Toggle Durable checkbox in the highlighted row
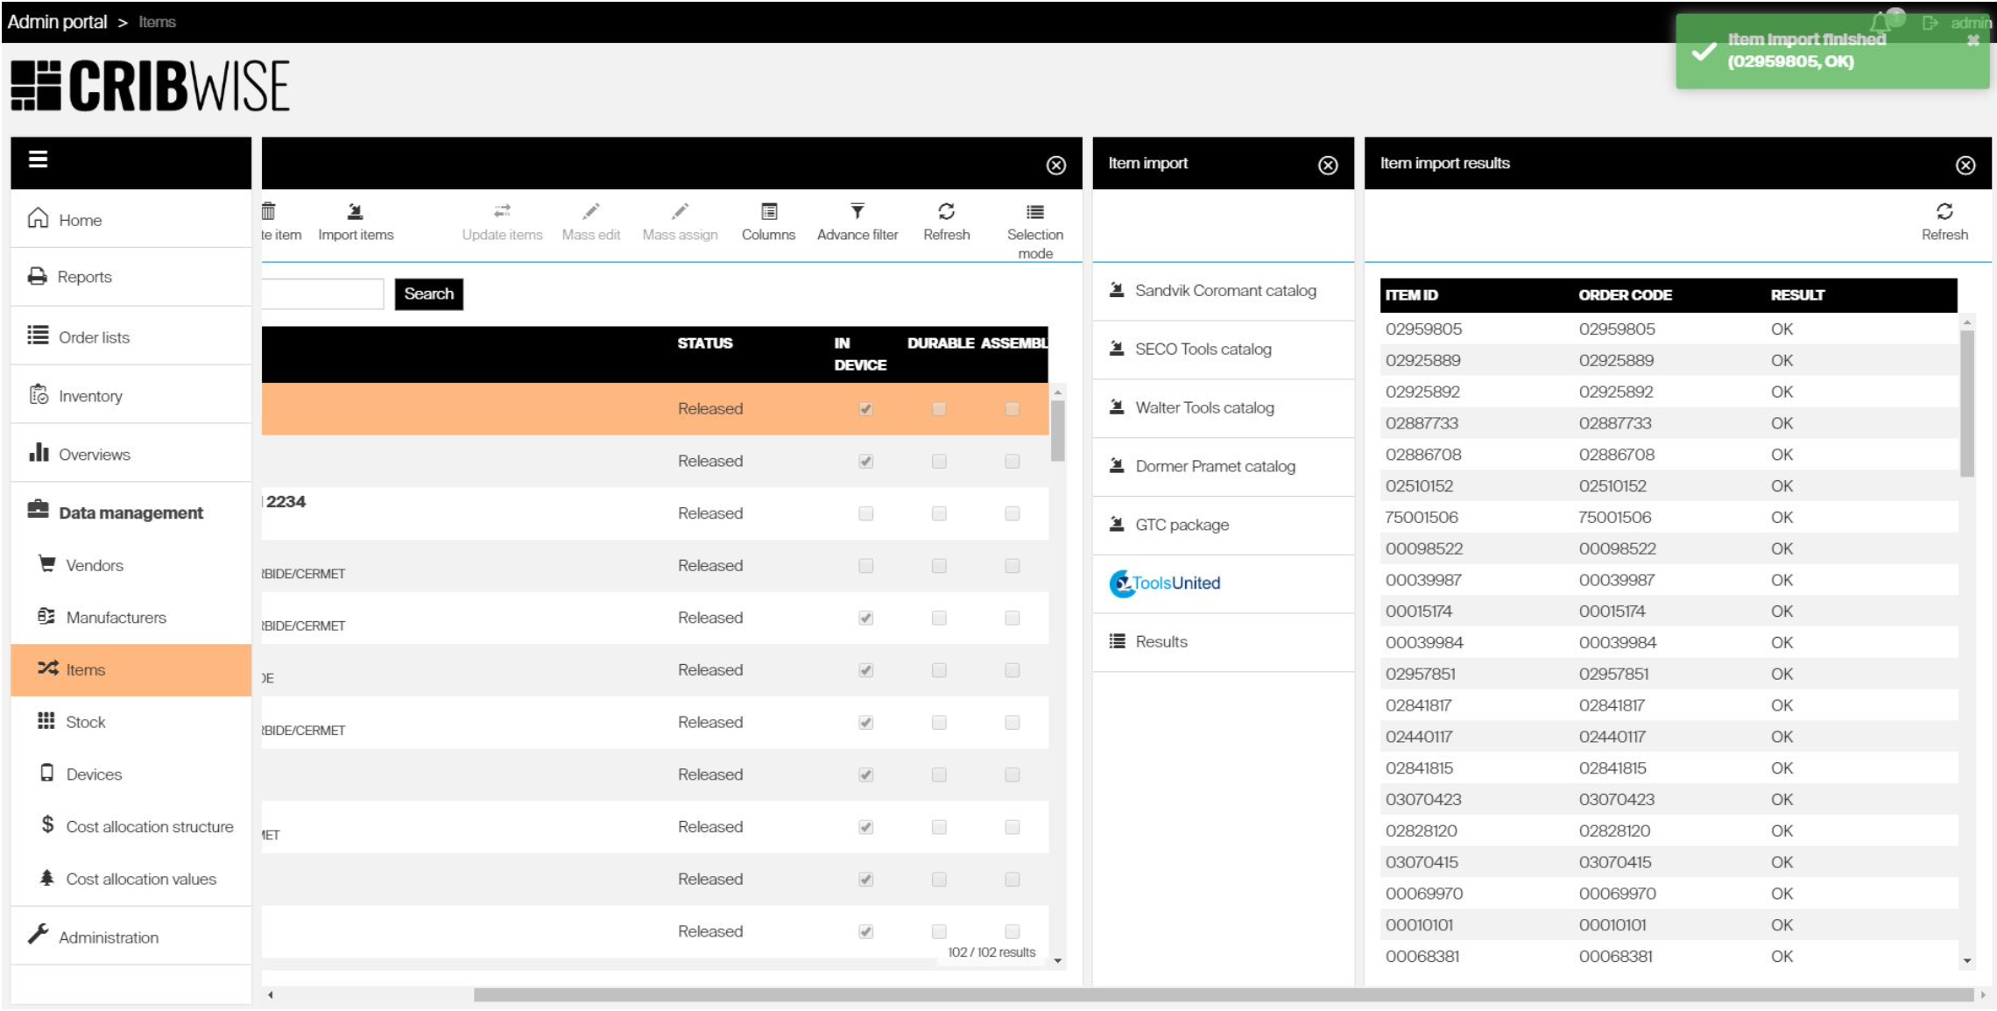The image size is (1997, 1011). [939, 409]
